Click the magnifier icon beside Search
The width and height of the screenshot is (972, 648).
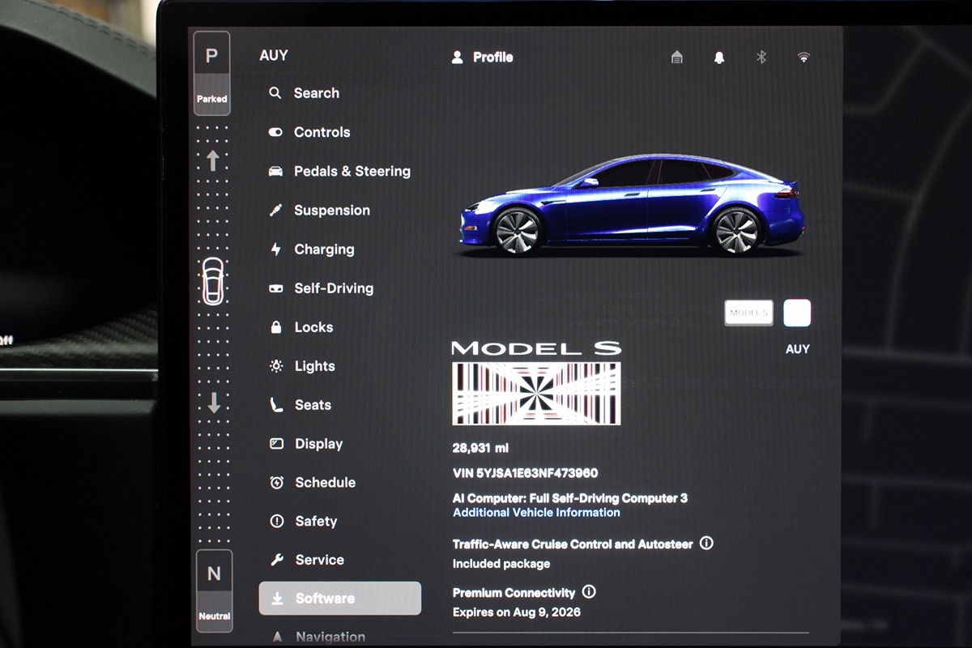click(275, 93)
